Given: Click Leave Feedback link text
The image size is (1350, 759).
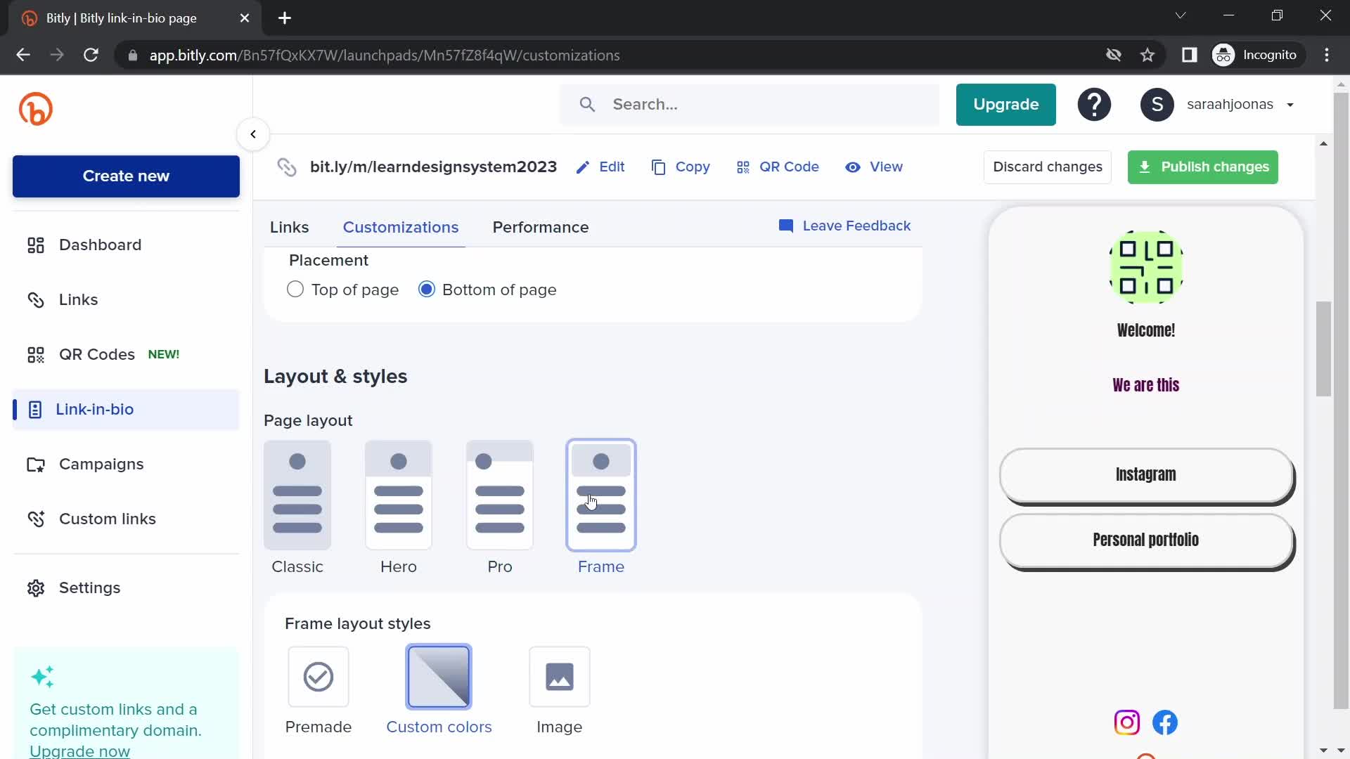Looking at the screenshot, I should (x=856, y=226).
